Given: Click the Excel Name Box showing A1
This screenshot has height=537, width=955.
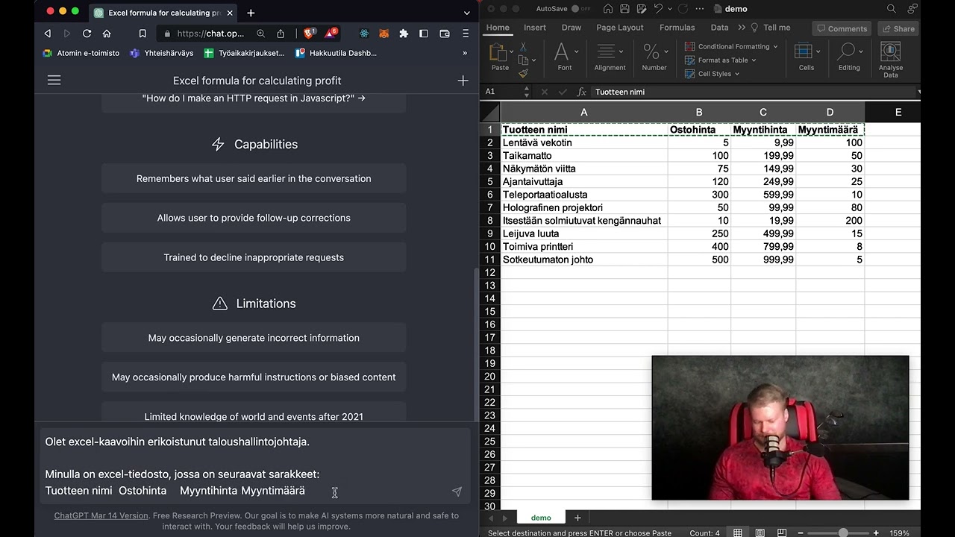Looking at the screenshot, I should pyautogui.click(x=504, y=92).
